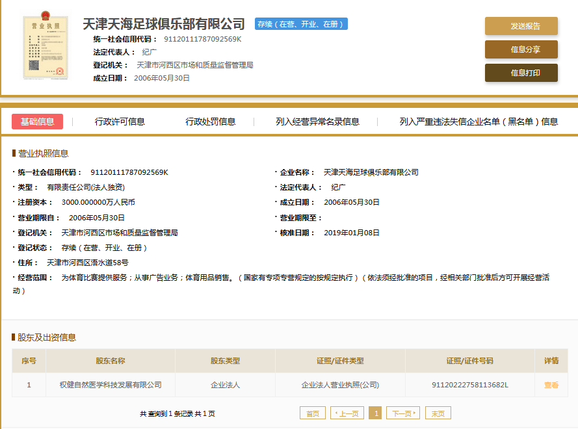
Task: Click the 证照/证件号码 column header
Action: click(x=469, y=361)
